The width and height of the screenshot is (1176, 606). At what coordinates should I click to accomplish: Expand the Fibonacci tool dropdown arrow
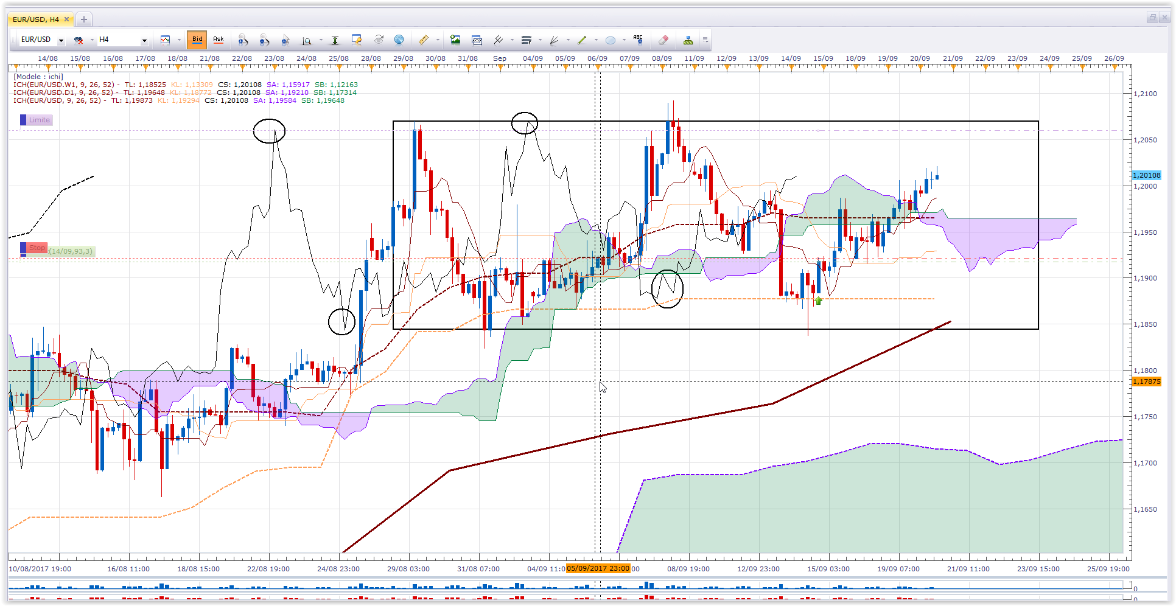pyautogui.click(x=540, y=40)
